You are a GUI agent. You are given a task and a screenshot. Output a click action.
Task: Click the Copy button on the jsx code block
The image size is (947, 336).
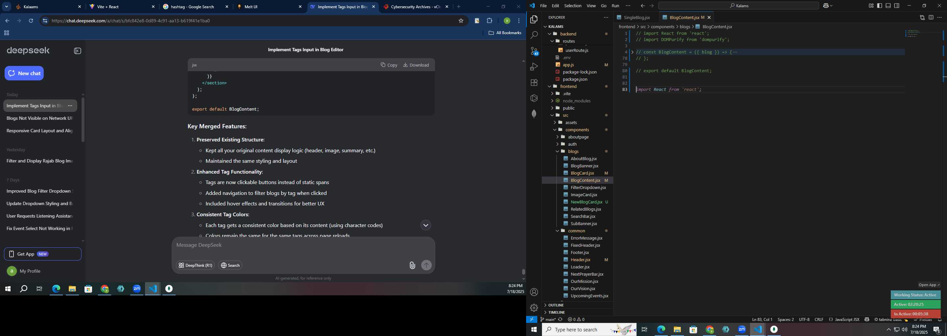click(x=389, y=65)
